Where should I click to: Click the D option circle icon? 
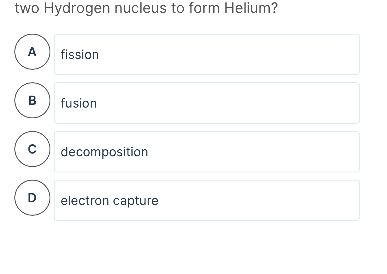(32, 198)
